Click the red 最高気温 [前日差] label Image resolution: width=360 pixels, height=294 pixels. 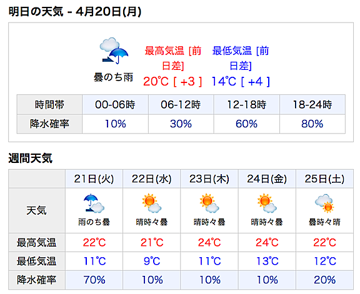172,58
